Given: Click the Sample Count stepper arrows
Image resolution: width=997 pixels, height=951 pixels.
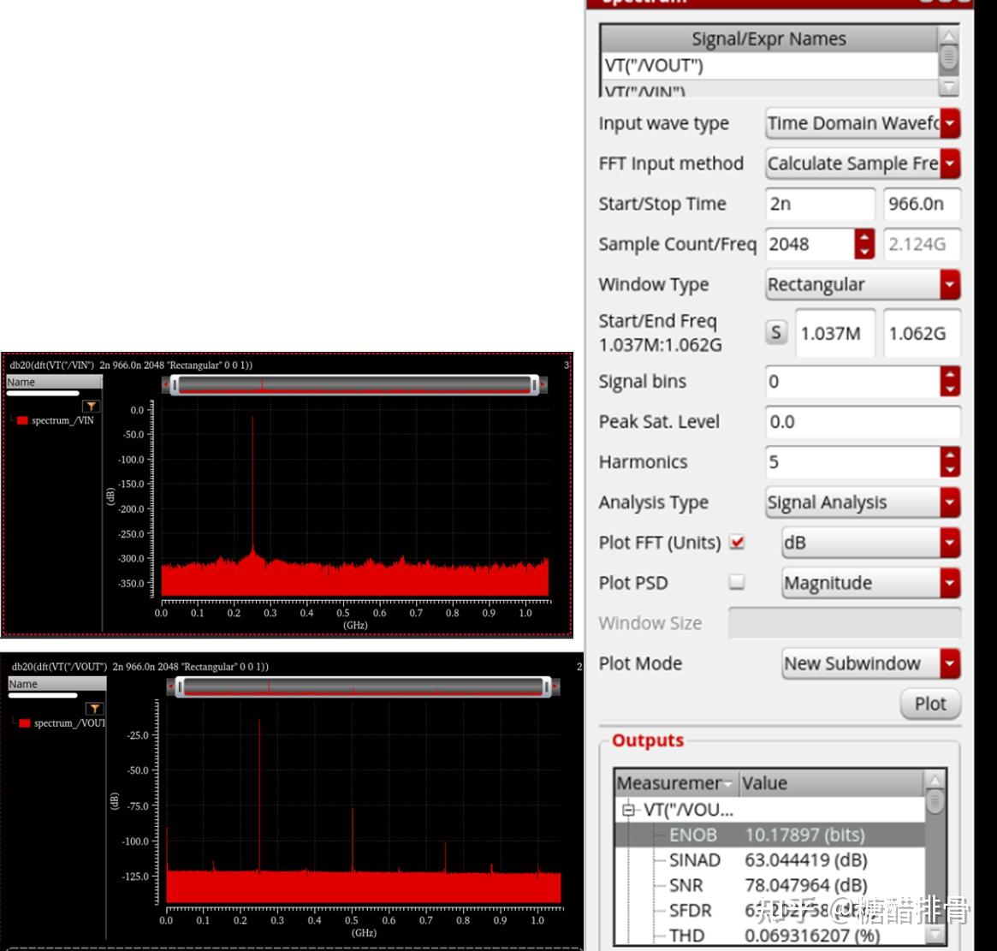Looking at the screenshot, I should 864,244.
